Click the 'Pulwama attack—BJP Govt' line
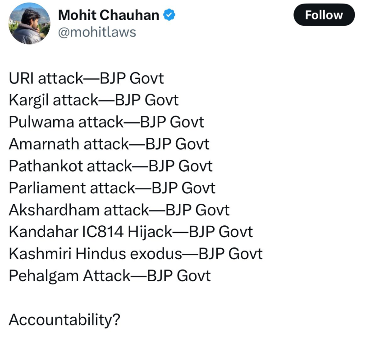The width and height of the screenshot is (371, 338). tap(106, 122)
